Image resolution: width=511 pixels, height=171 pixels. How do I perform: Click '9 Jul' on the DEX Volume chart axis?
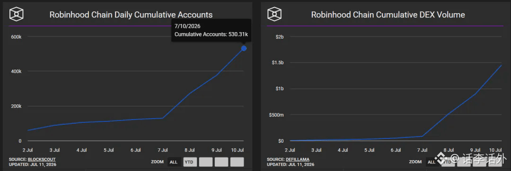point(475,150)
